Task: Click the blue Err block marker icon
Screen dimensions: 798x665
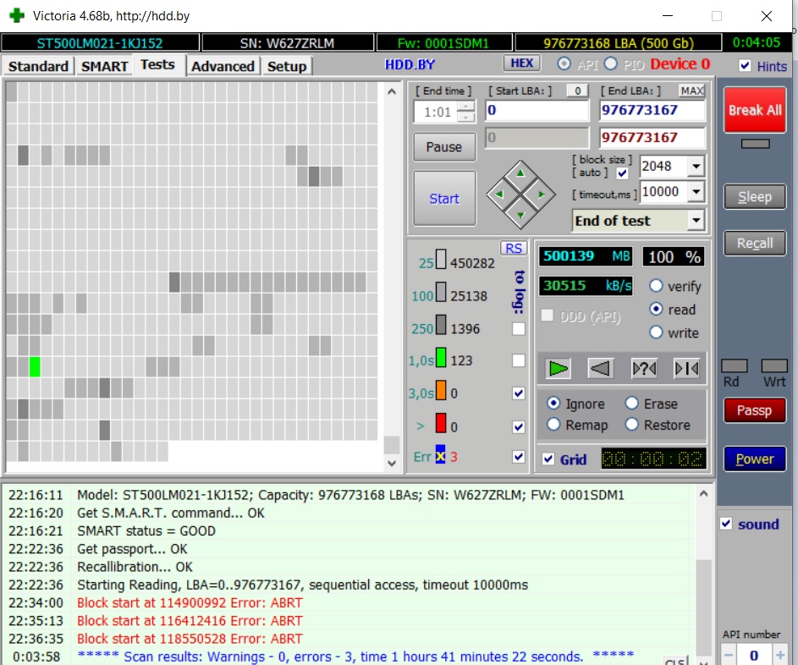Action: coord(440,456)
